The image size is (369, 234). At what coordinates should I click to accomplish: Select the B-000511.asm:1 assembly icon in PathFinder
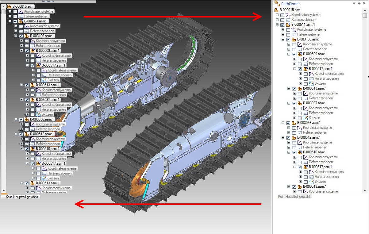point(288,24)
